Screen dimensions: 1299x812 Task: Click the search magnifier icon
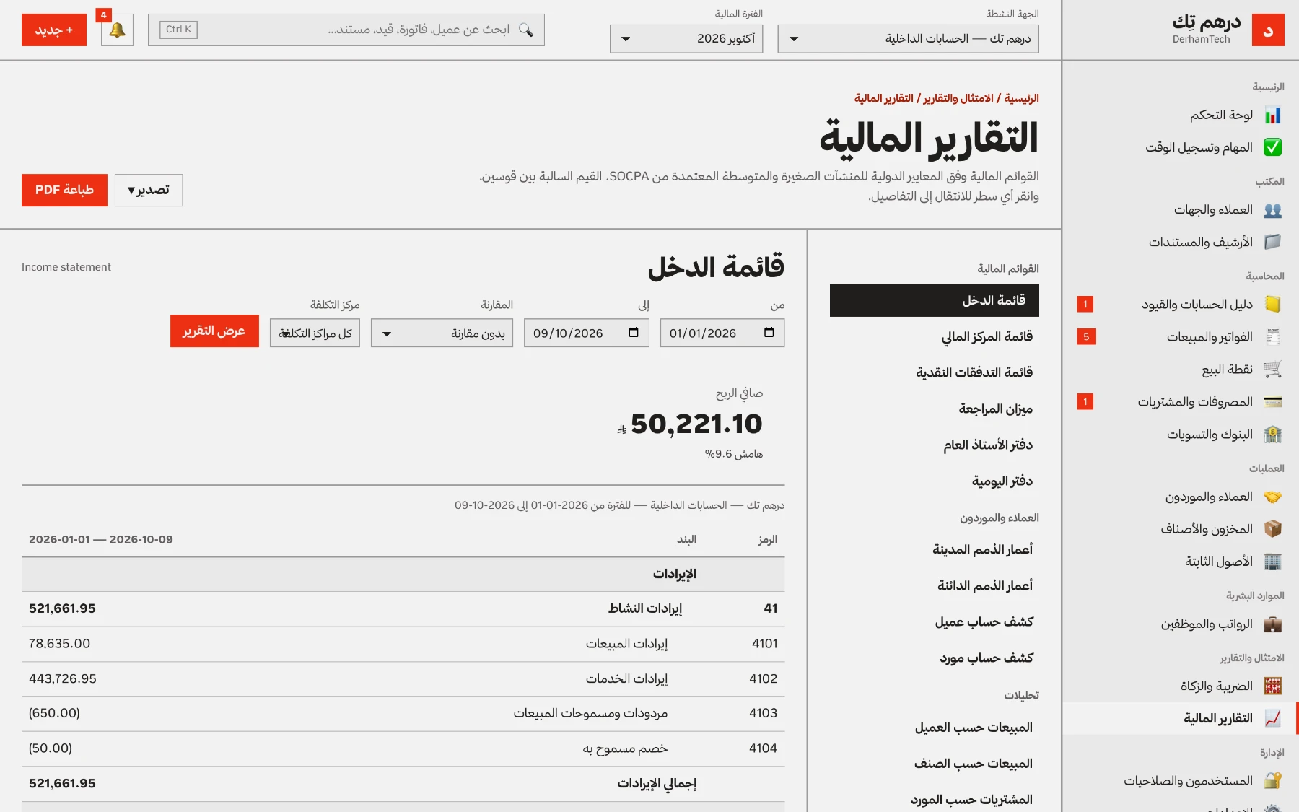[526, 30]
